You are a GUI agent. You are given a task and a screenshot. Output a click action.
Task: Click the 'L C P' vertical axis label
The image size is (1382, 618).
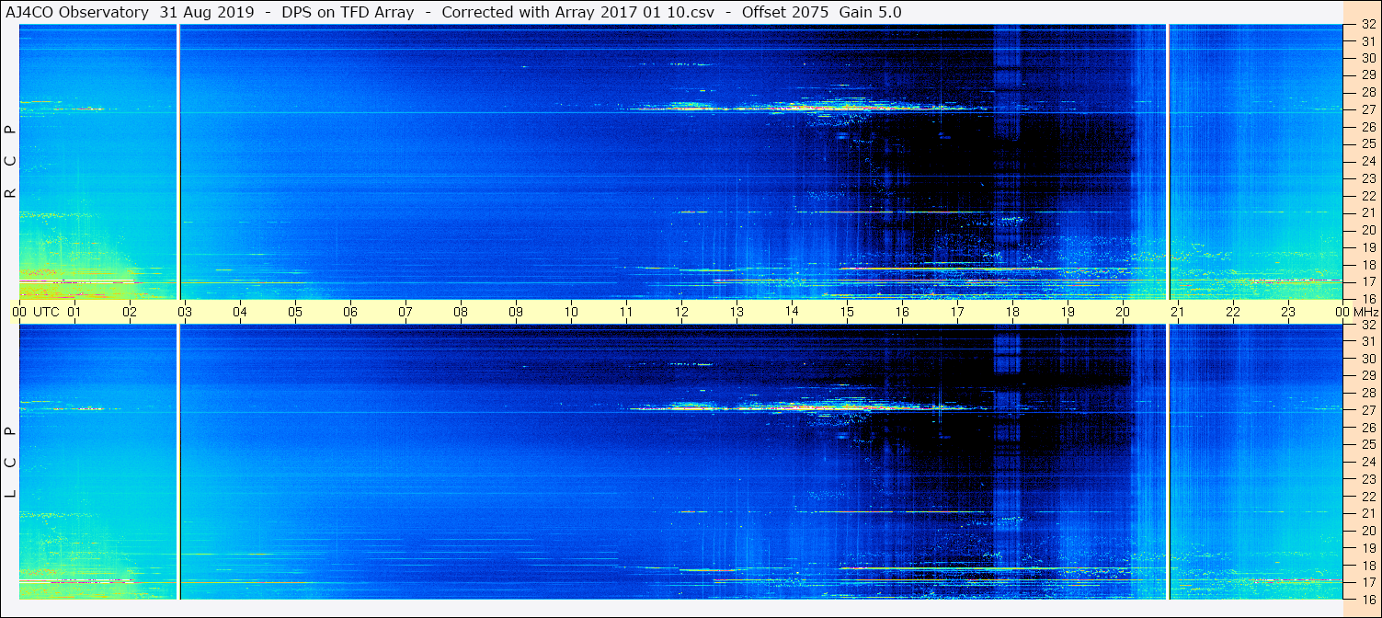coord(11,461)
